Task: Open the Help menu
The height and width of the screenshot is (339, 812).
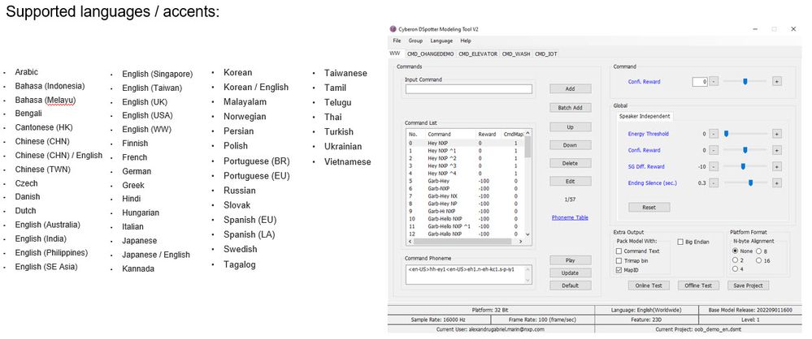Action: 466,41
